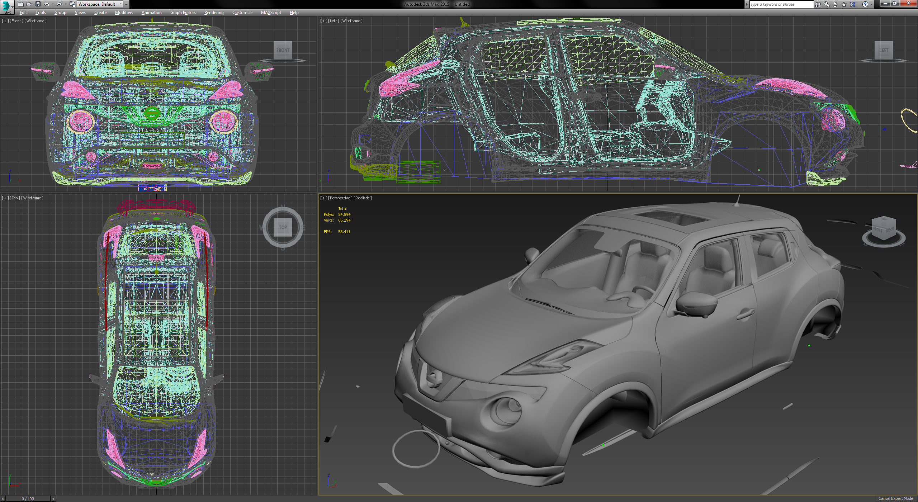Click the key Subscription Center icon

[827, 4]
